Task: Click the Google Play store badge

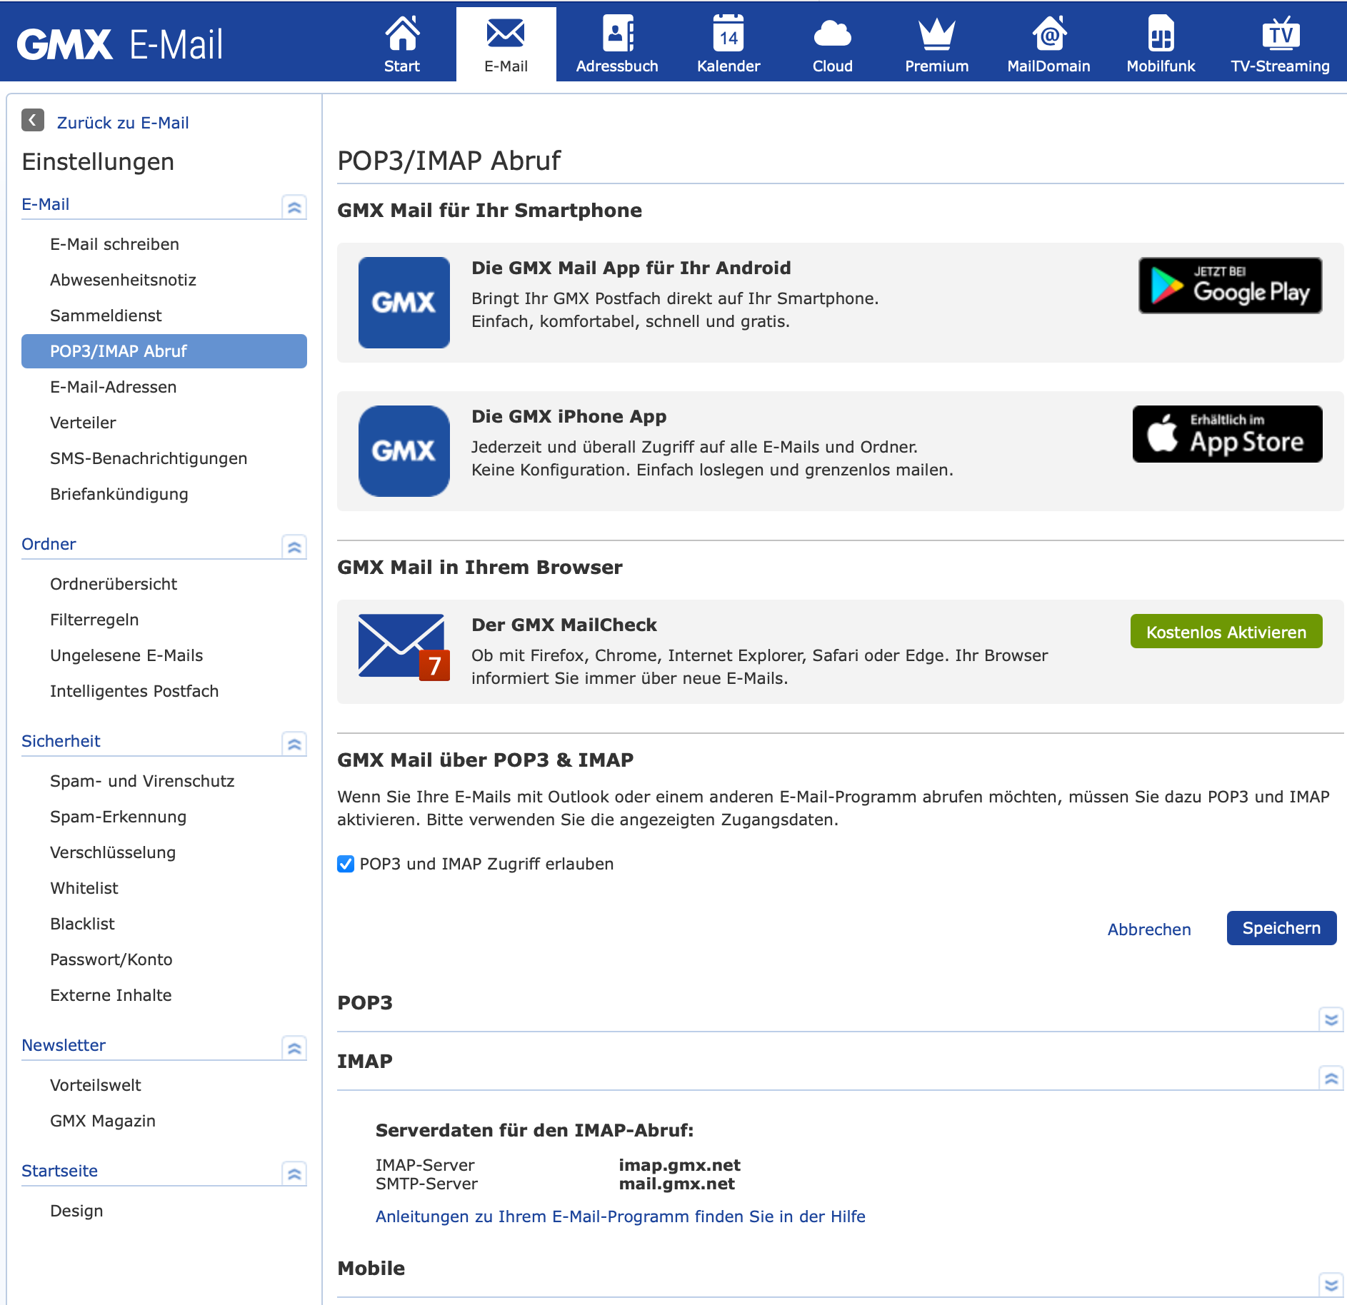Action: (1230, 286)
